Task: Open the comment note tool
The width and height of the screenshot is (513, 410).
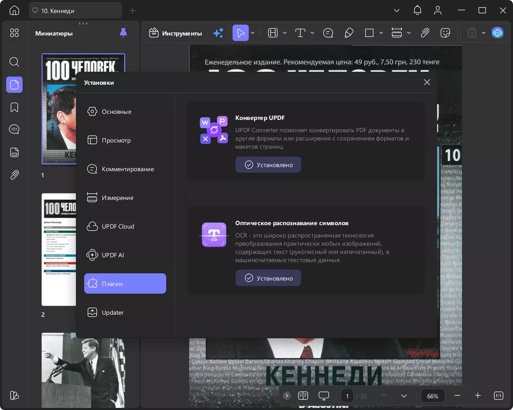Action: point(328,33)
